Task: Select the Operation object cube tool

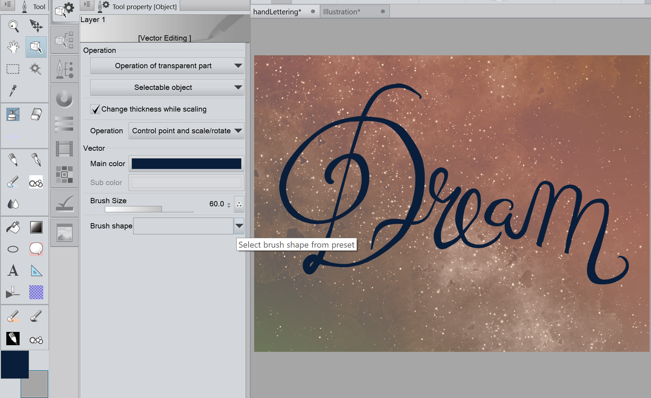Action: click(x=36, y=47)
